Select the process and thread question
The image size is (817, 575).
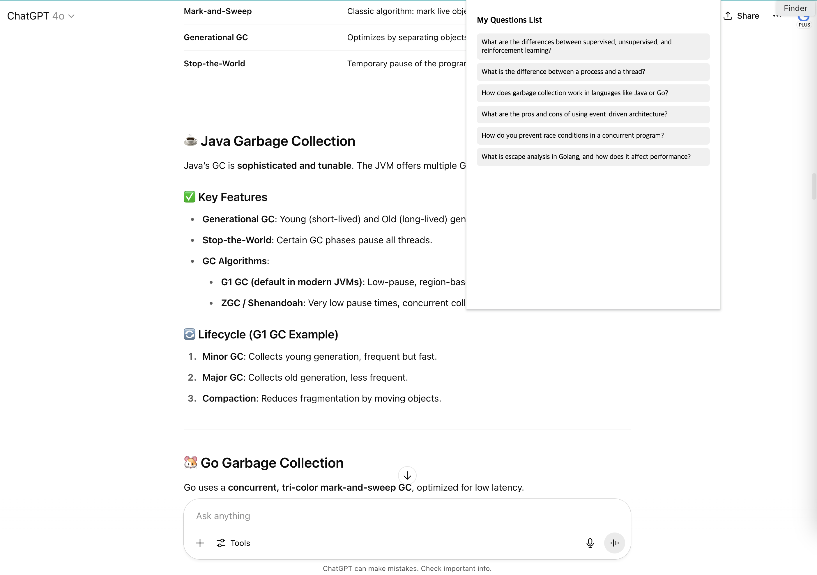tap(593, 72)
